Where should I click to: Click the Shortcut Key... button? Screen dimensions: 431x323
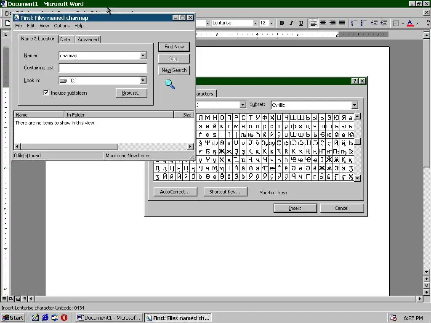(225, 192)
